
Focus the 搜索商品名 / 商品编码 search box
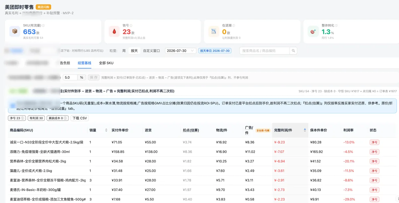coord(265,51)
